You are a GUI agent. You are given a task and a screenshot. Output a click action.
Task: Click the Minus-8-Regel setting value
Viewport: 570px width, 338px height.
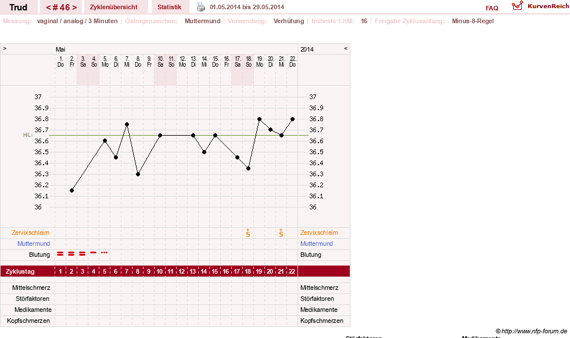pyautogui.click(x=472, y=21)
